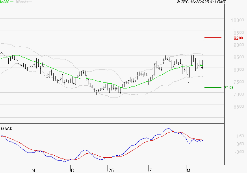
Task: Click the M month marker on time axis
Action: pyautogui.click(x=188, y=171)
